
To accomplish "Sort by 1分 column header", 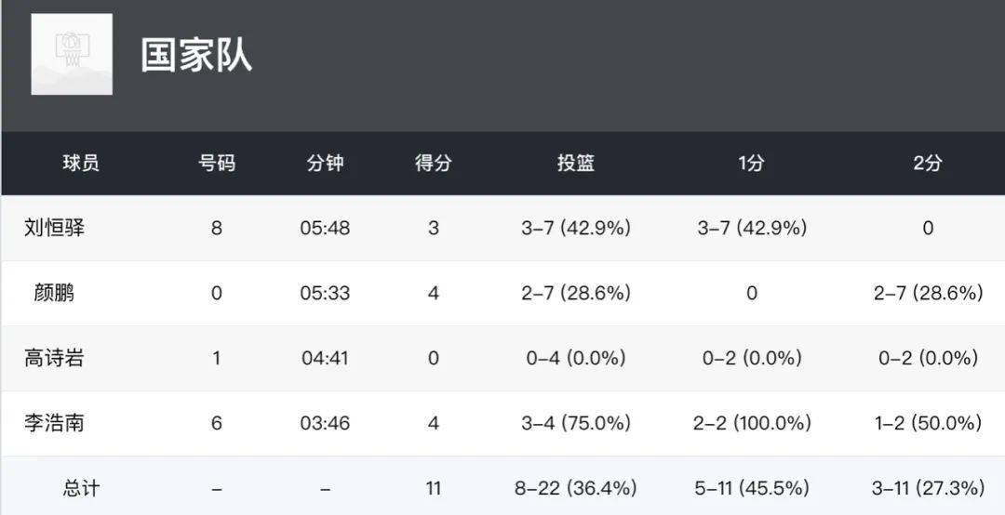I will pyautogui.click(x=751, y=164).
